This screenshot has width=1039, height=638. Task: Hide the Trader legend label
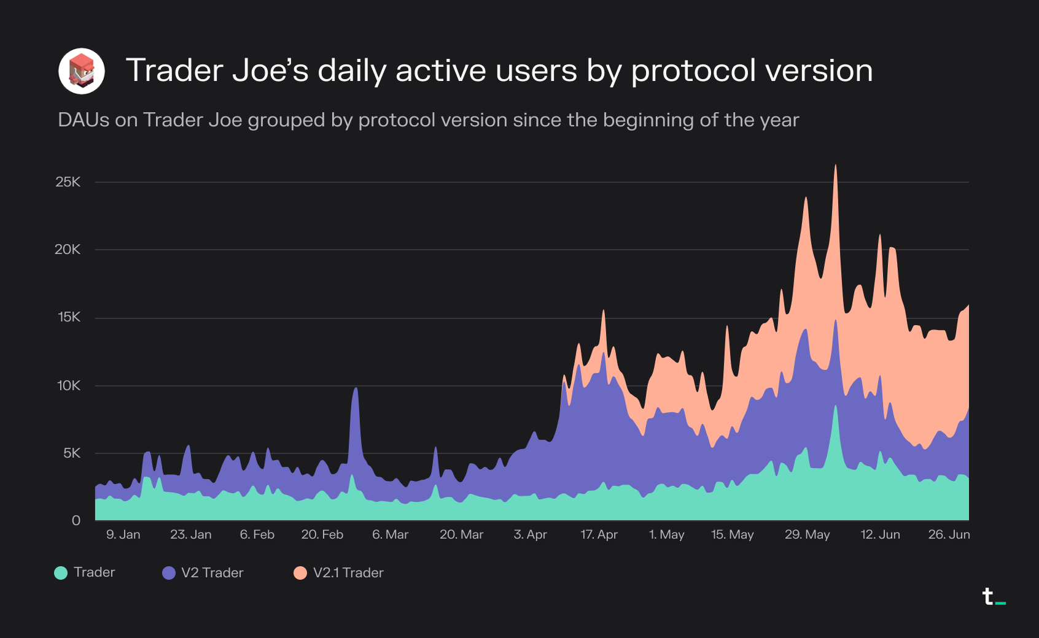[95, 572]
